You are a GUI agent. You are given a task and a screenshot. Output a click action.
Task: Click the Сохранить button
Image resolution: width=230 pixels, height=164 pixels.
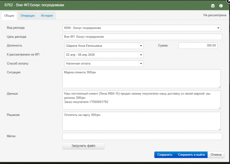165,155
